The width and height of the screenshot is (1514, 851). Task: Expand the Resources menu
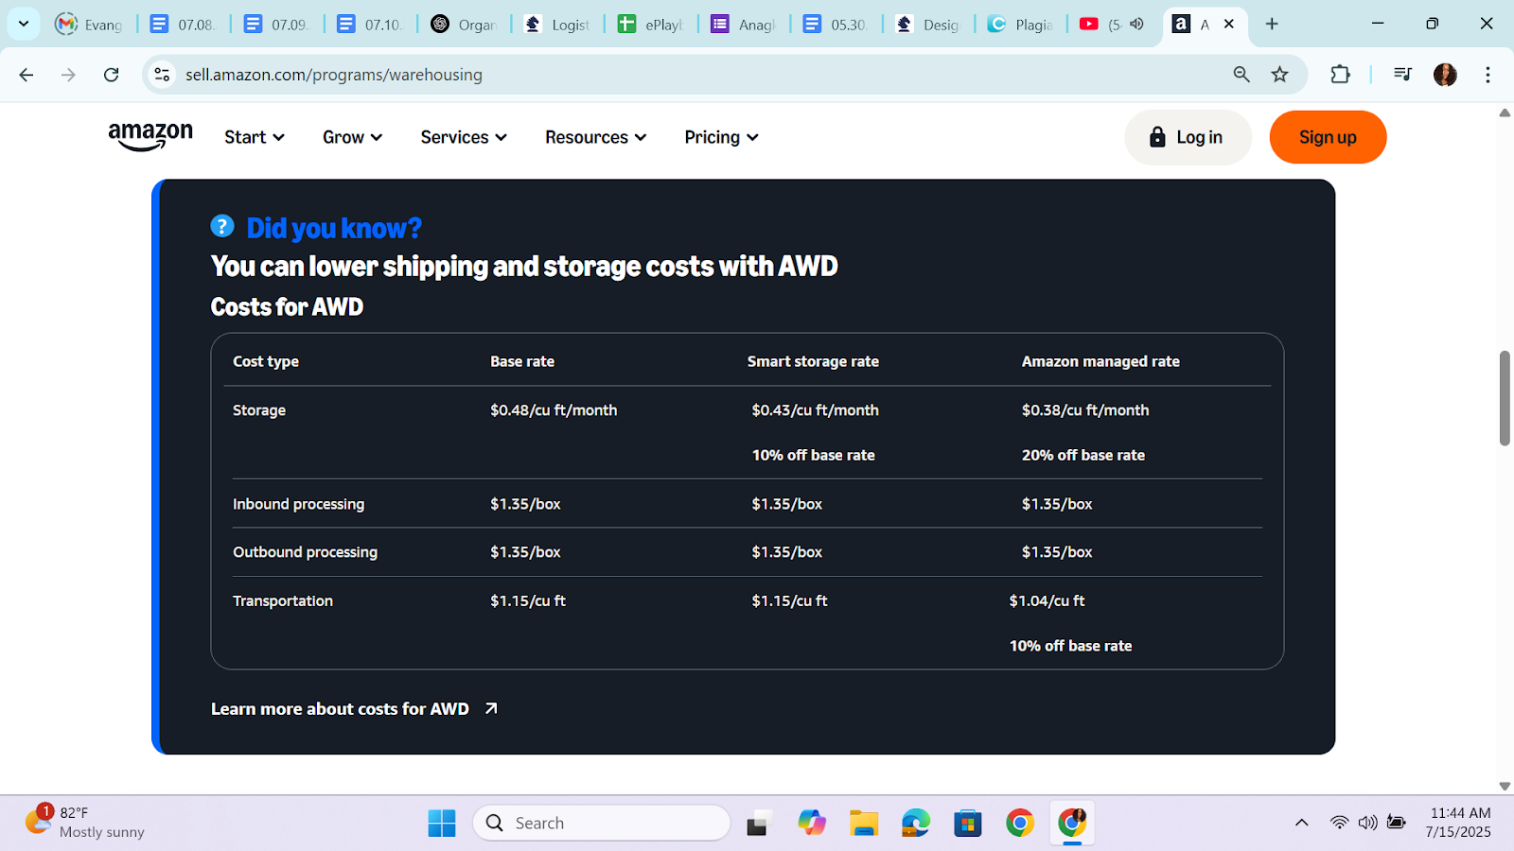tap(596, 137)
